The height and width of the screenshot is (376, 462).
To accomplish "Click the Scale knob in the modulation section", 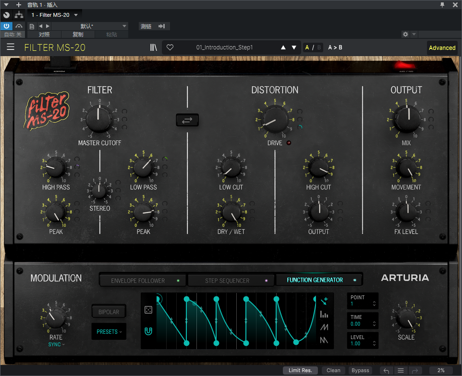I will click(x=407, y=319).
